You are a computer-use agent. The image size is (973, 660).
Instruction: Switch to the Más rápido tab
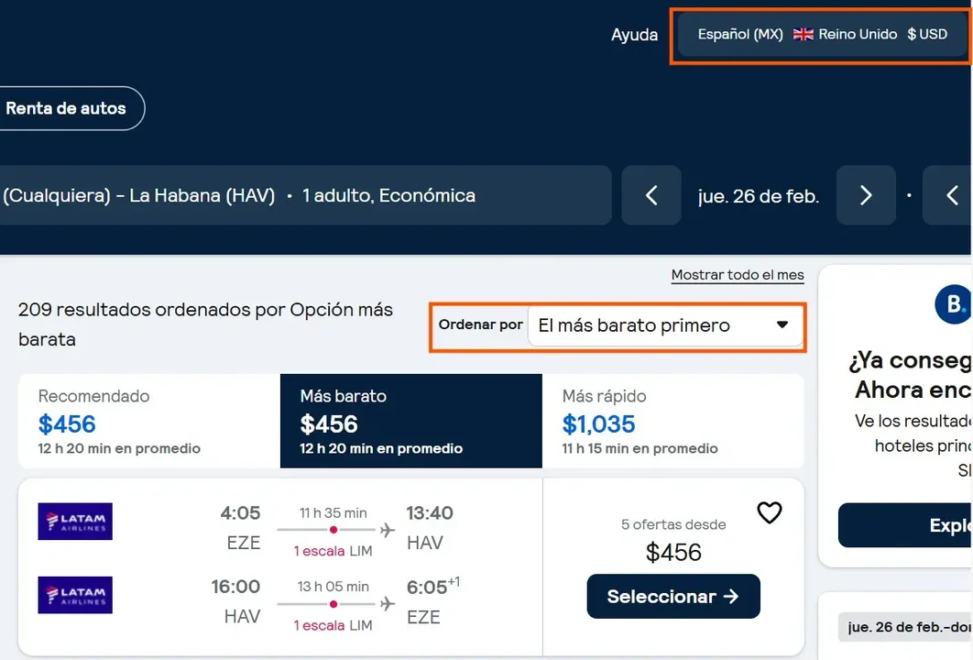(672, 421)
